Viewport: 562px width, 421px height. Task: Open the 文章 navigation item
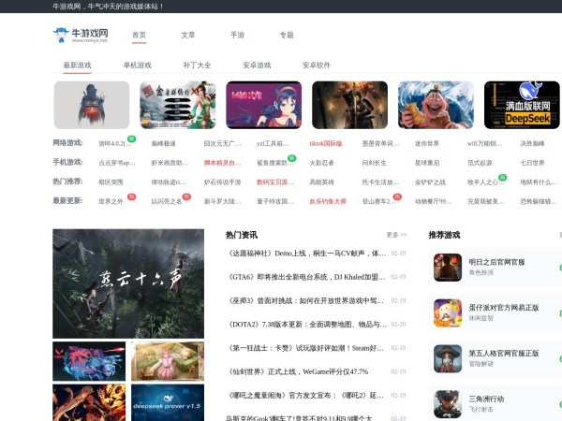(x=188, y=36)
